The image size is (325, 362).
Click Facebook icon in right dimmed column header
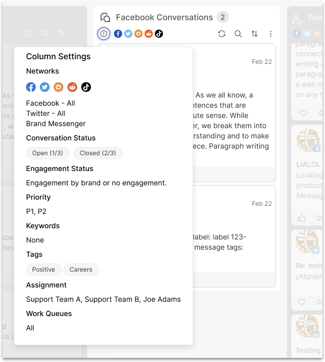tap(297, 34)
